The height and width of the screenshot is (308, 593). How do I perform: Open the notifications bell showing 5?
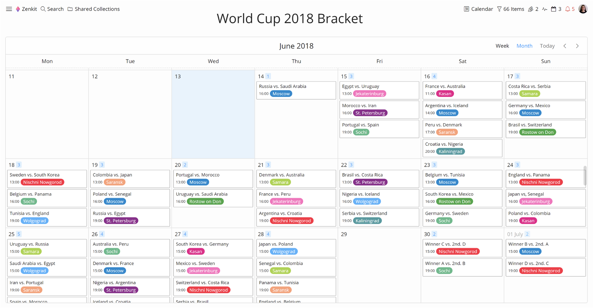pyautogui.click(x=570, y=9)
